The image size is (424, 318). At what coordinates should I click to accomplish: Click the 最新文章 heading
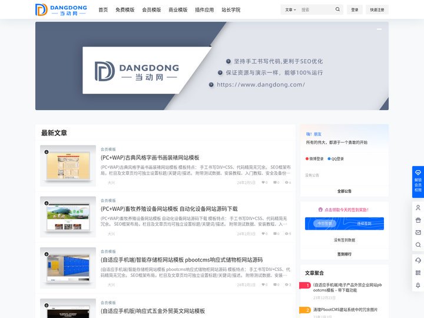coord(54,132)
